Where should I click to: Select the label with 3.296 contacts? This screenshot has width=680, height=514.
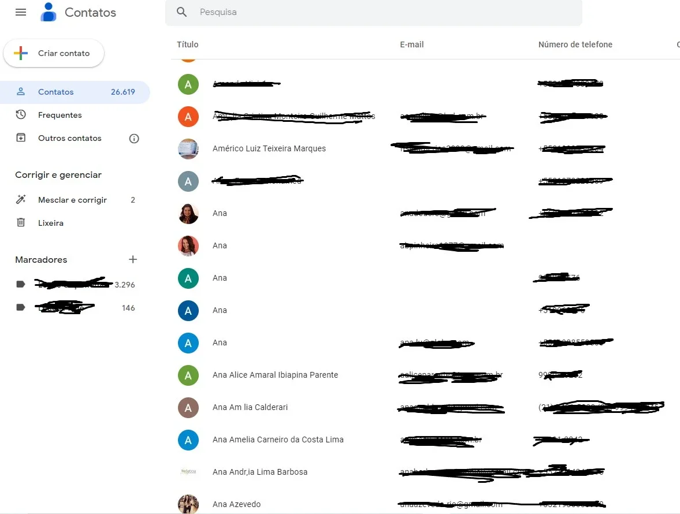pyautogui.click(x=75, y=284)
